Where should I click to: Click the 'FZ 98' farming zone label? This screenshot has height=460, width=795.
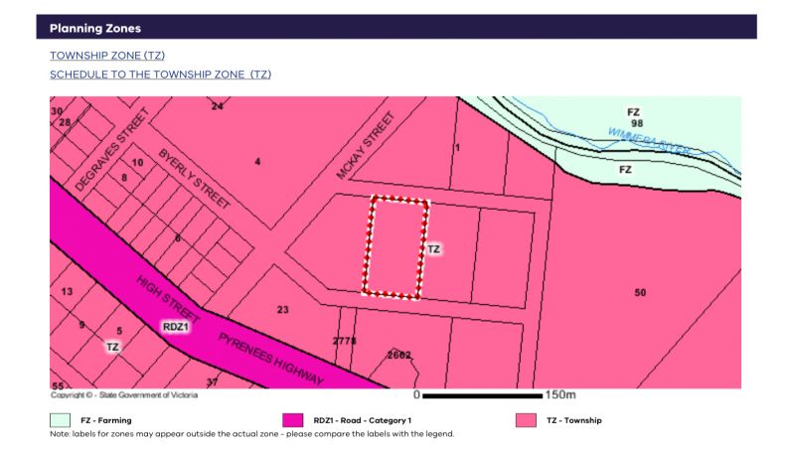(x=635, y=117)
